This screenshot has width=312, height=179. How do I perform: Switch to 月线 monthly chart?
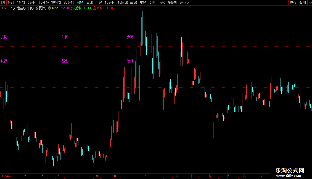pyautogui.click(x=99, y=2)
